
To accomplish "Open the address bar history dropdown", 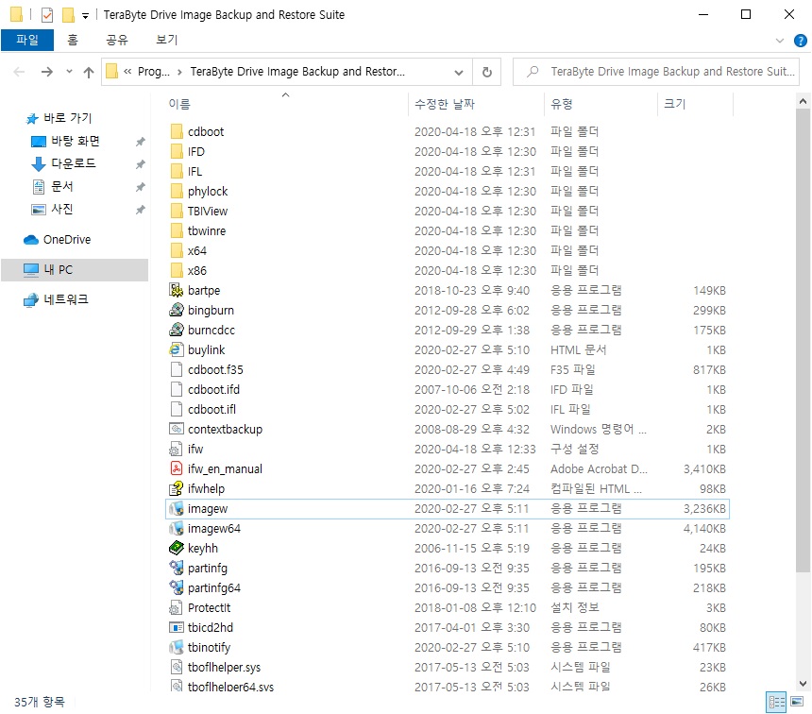I will 458,72.
